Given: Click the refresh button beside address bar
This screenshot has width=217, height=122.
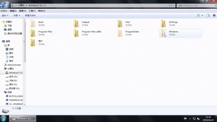Looking at the screenshot, I should 173,5.
